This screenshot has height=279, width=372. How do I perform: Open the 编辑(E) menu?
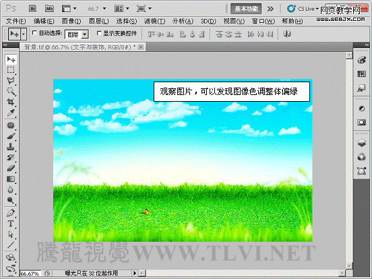coord(44,22)
